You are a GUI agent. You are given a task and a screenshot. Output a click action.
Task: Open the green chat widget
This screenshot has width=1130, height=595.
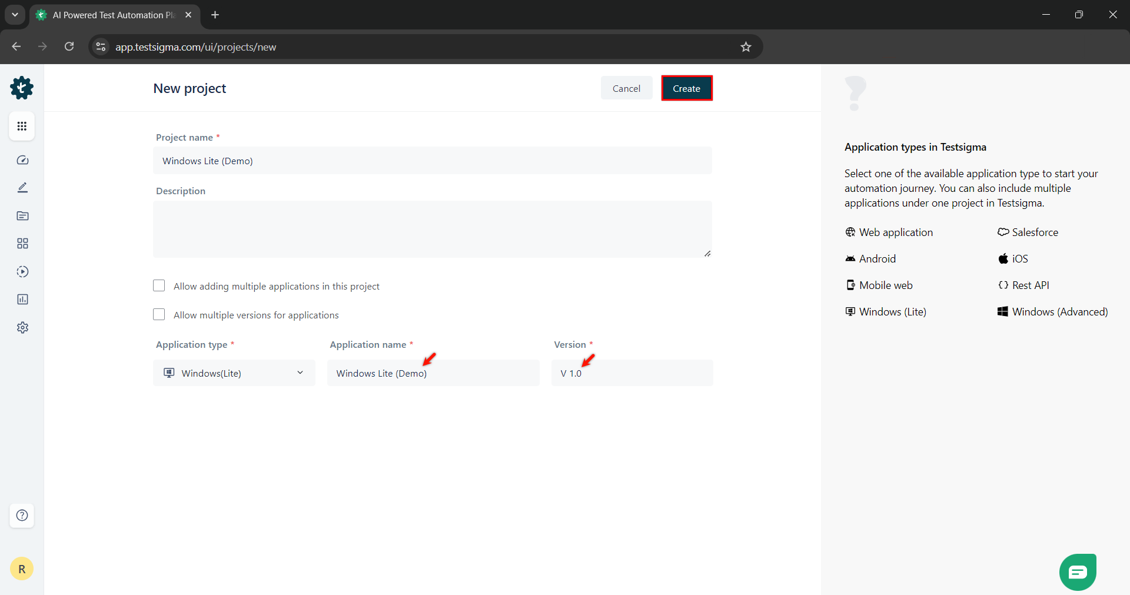coord(1078,572)
